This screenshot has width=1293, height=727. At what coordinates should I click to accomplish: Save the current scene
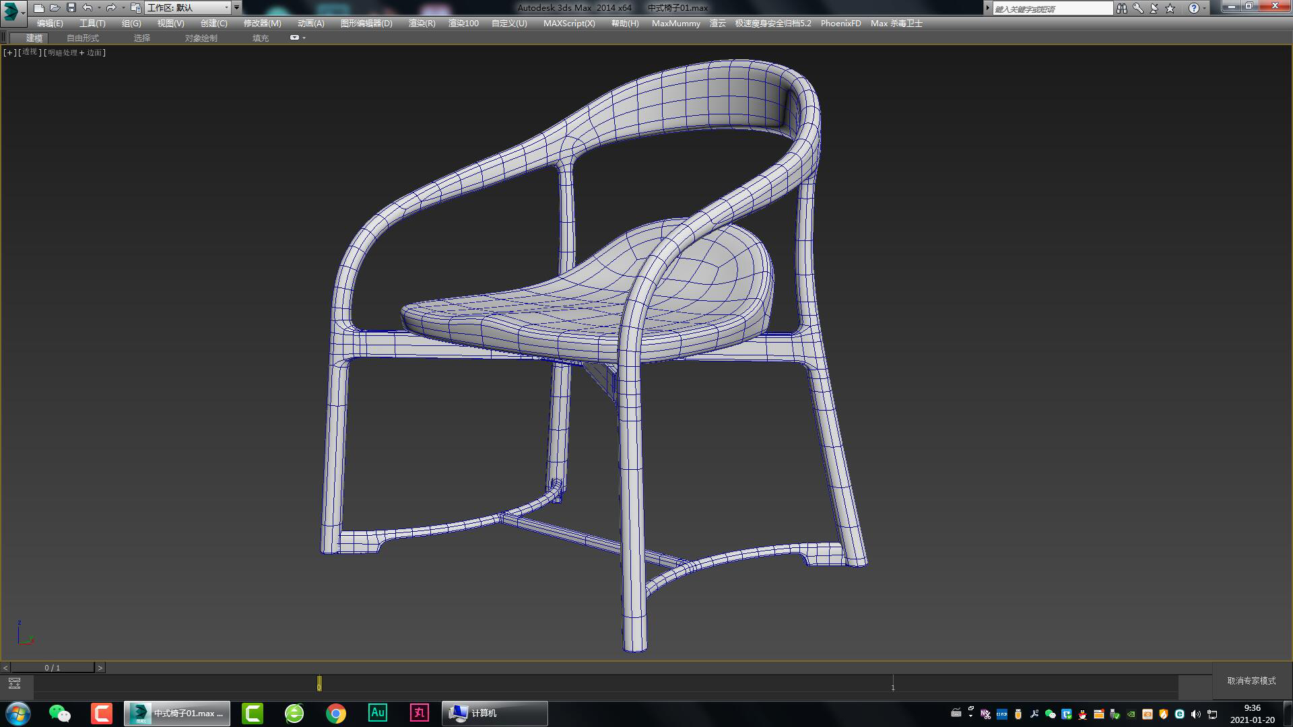pyautogui.click(x=70, y=7)
